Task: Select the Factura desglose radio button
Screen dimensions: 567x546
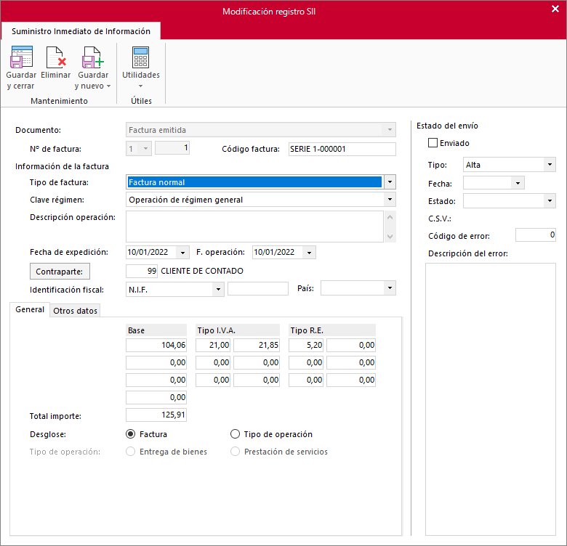Action: (131, 434)
